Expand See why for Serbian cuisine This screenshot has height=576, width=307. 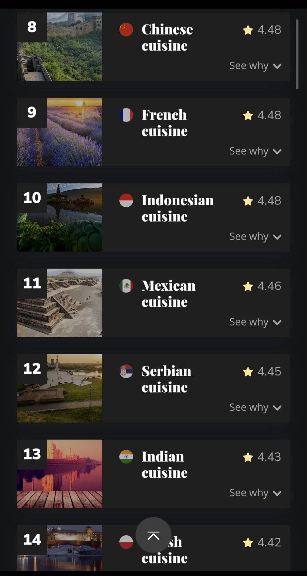[255, 407]
